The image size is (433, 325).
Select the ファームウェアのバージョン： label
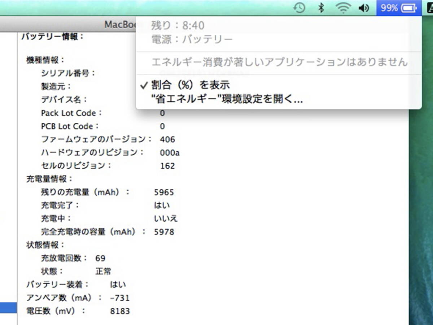click(x=96, y=139)
